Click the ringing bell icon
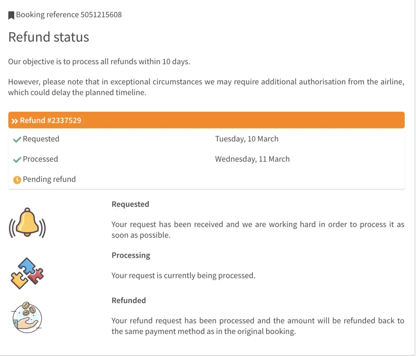The image size is (416, 356). pyautogui.click(x=27, y=223)
